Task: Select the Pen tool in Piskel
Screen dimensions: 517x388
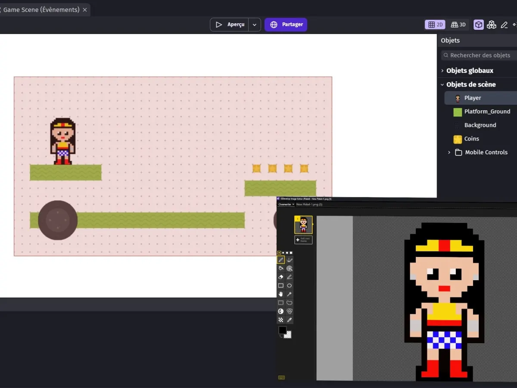Action: [281, 260]
